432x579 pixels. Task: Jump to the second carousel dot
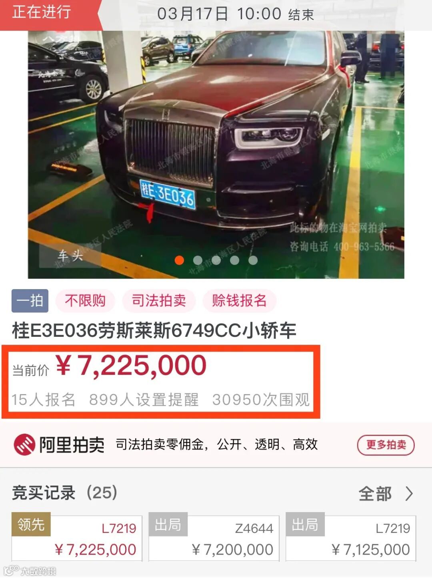tap(198, 260)
